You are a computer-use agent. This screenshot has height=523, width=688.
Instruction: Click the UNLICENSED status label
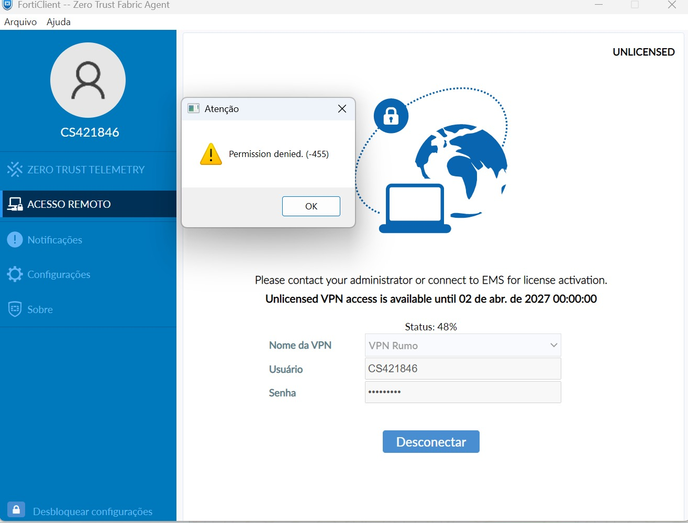(x=643, y=52)
